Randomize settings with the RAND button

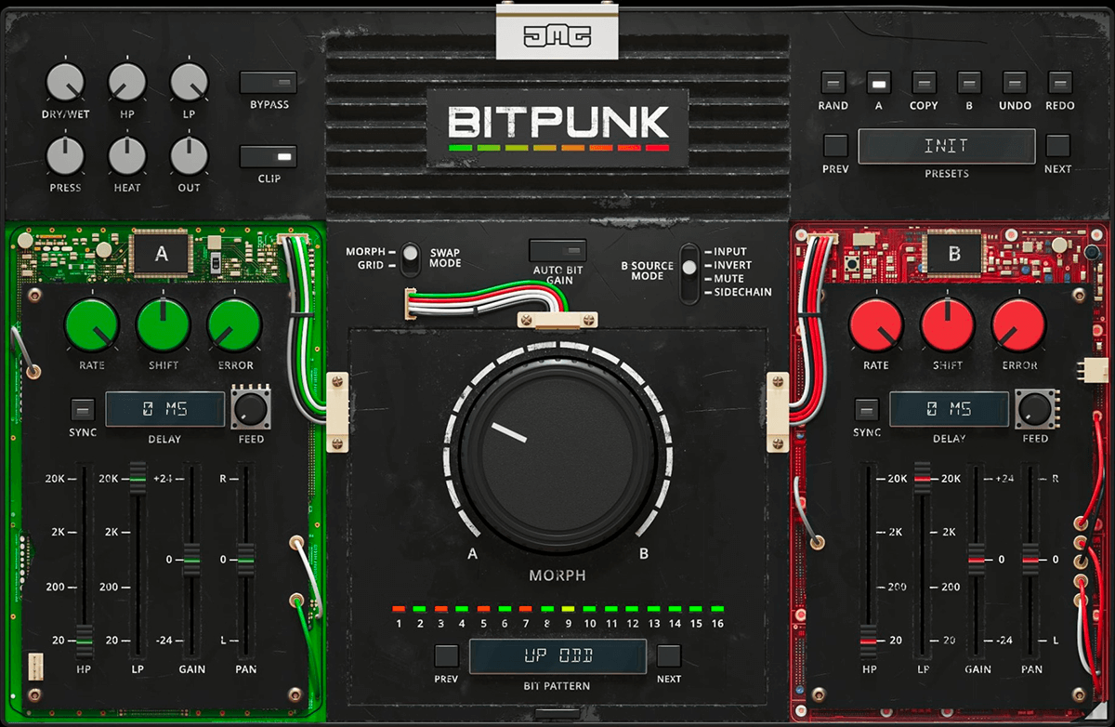point(833,81)
